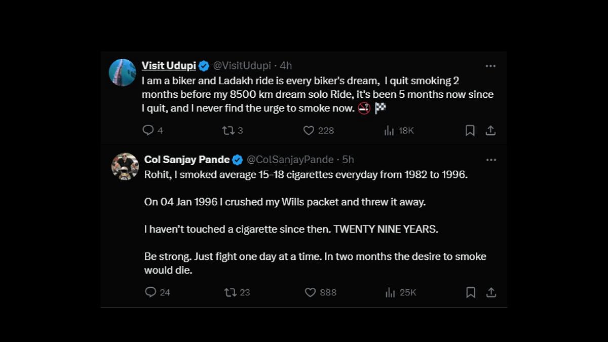Click the Visit Udupi profile avatar
This screenshot has width=608, height=342.
click(x=123, y=72)
